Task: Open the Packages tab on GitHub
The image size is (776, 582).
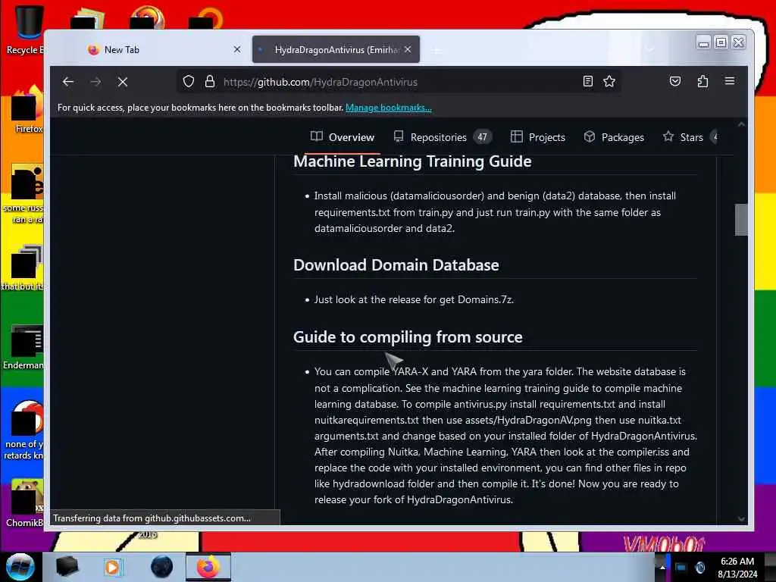Action: coord(614,137)
